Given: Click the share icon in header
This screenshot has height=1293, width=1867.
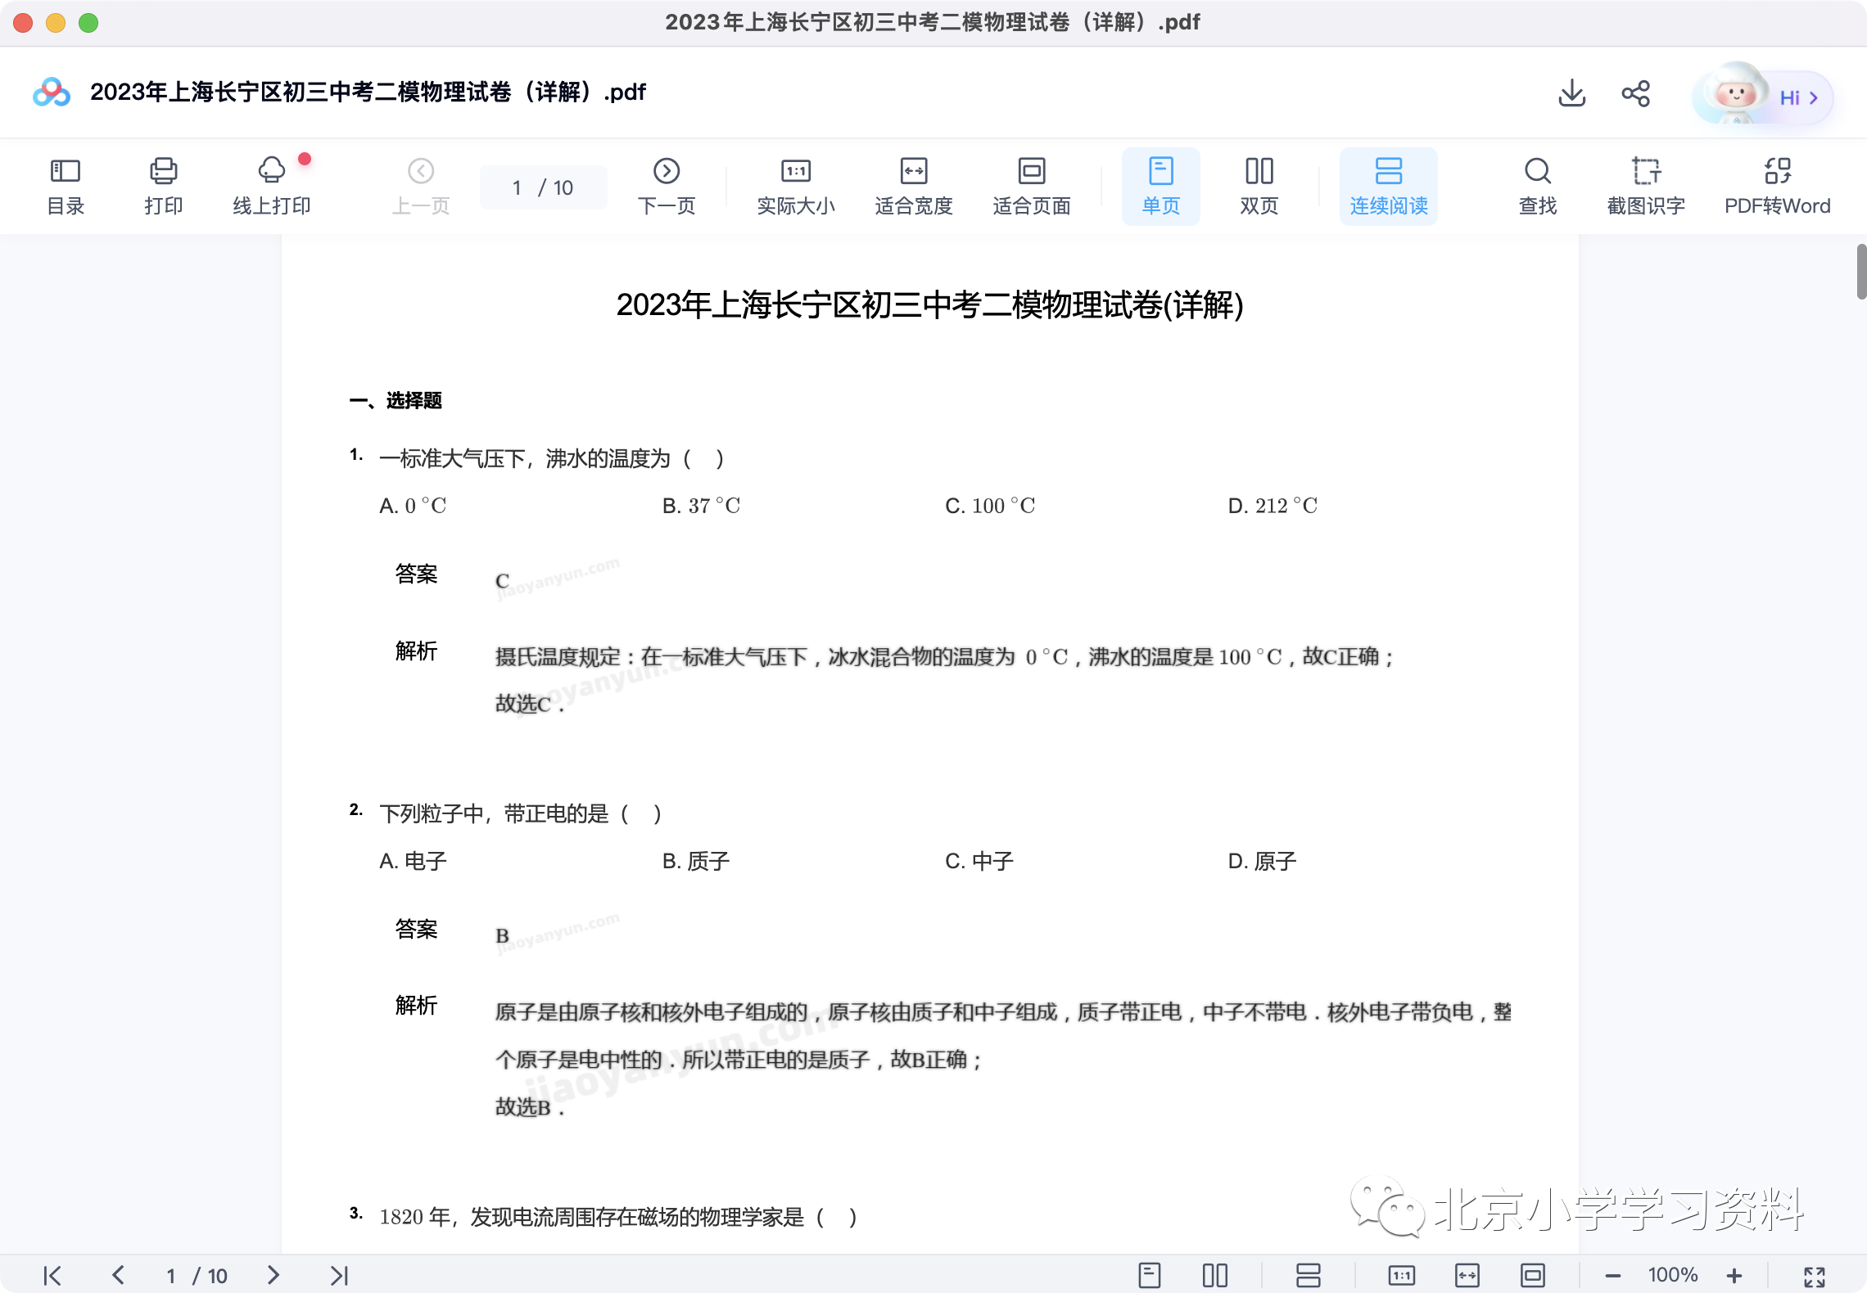Looking at the screenshot, I should (x=1636, y=93).
